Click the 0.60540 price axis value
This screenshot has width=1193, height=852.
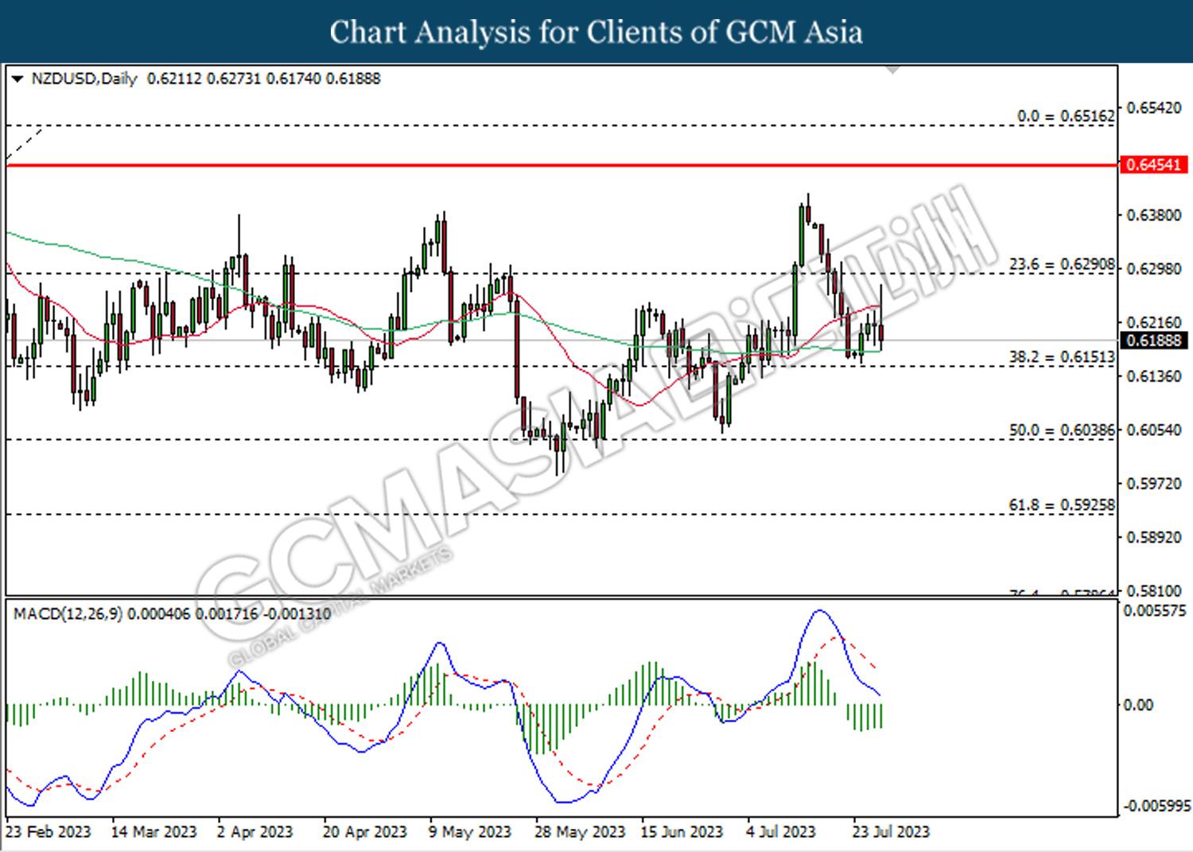click(x=1154, y=430)
